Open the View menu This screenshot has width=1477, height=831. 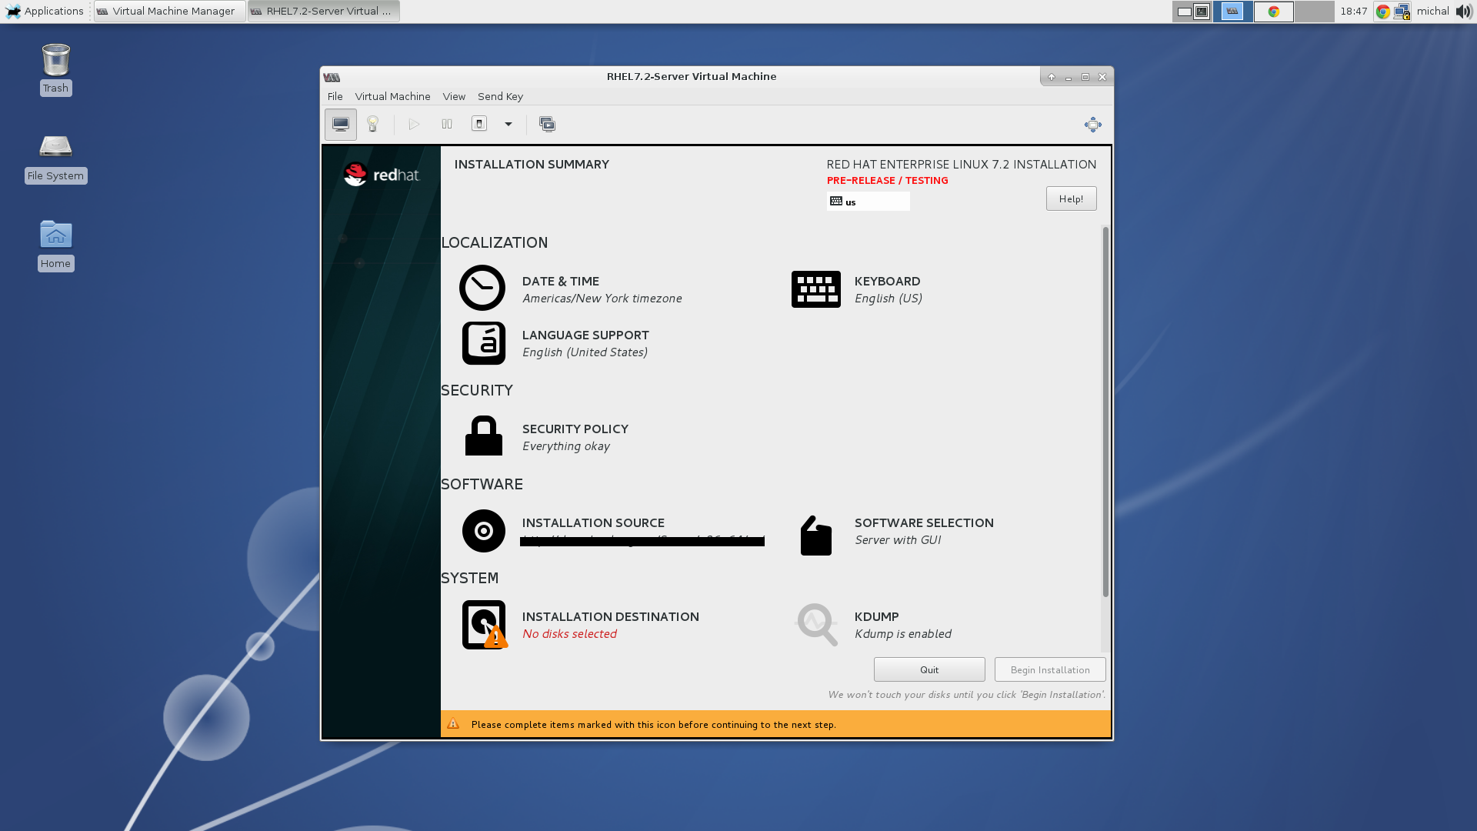pyautogui.click(x=454, y=96)
